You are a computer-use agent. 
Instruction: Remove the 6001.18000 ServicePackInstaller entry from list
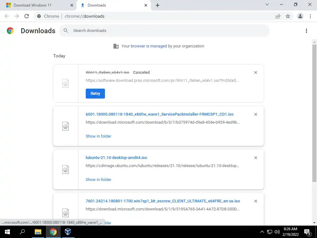(255, 114)
